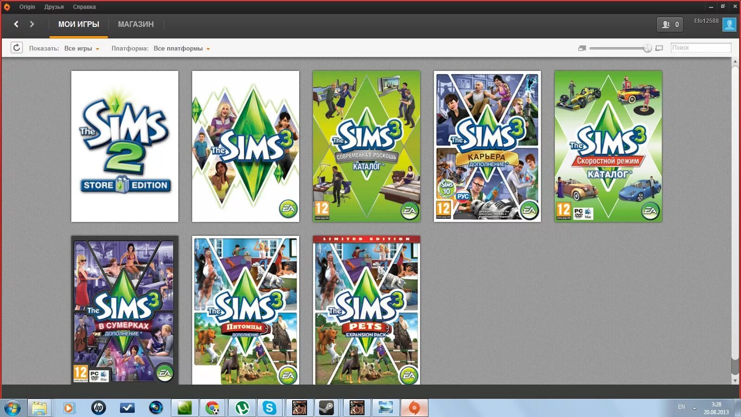Select The Sims 3 base game cover
This screenshot has width=741, height=417.
coord(245,146)
